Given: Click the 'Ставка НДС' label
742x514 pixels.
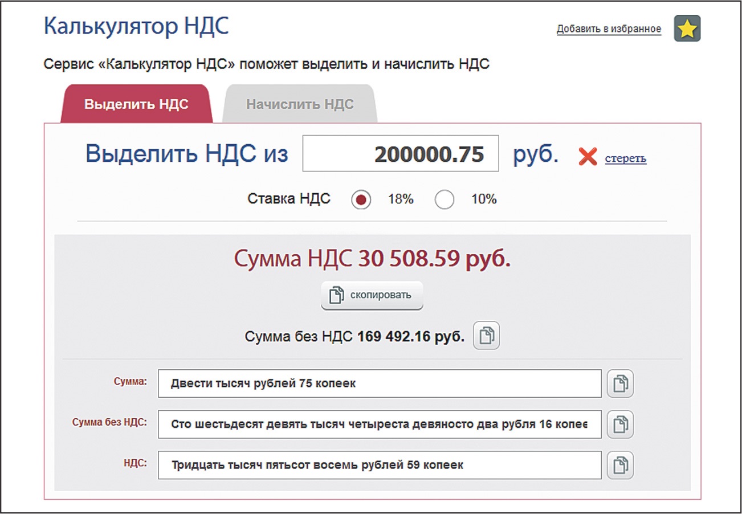Looking at the screenshot, I should click(289, 199).
